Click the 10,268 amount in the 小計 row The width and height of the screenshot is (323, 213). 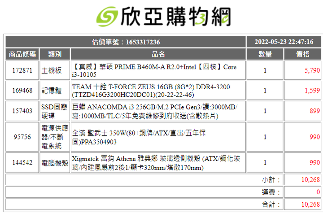coord(310,180)
